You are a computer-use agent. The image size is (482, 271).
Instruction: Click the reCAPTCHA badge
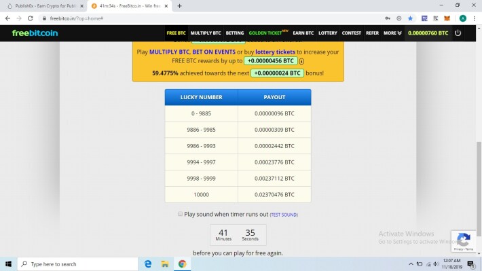[463, 241]
